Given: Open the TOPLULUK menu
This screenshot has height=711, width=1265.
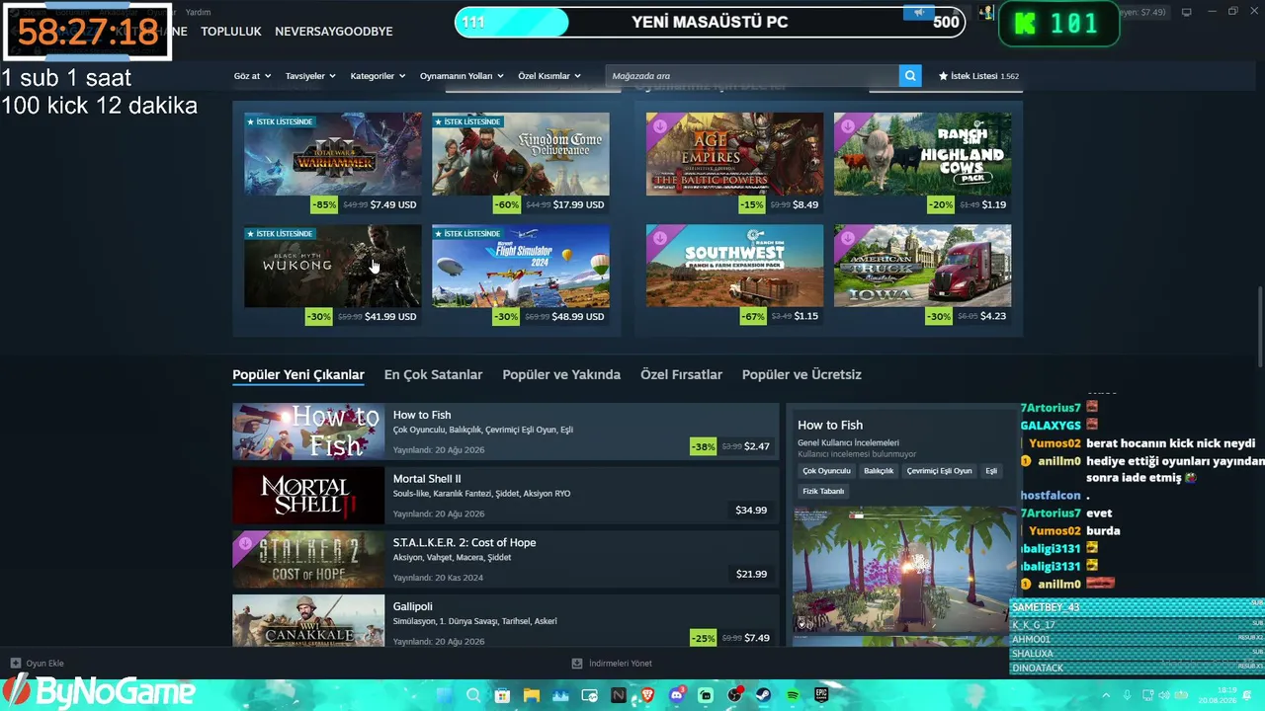Looking at the screenshot, I should (231, 32).
